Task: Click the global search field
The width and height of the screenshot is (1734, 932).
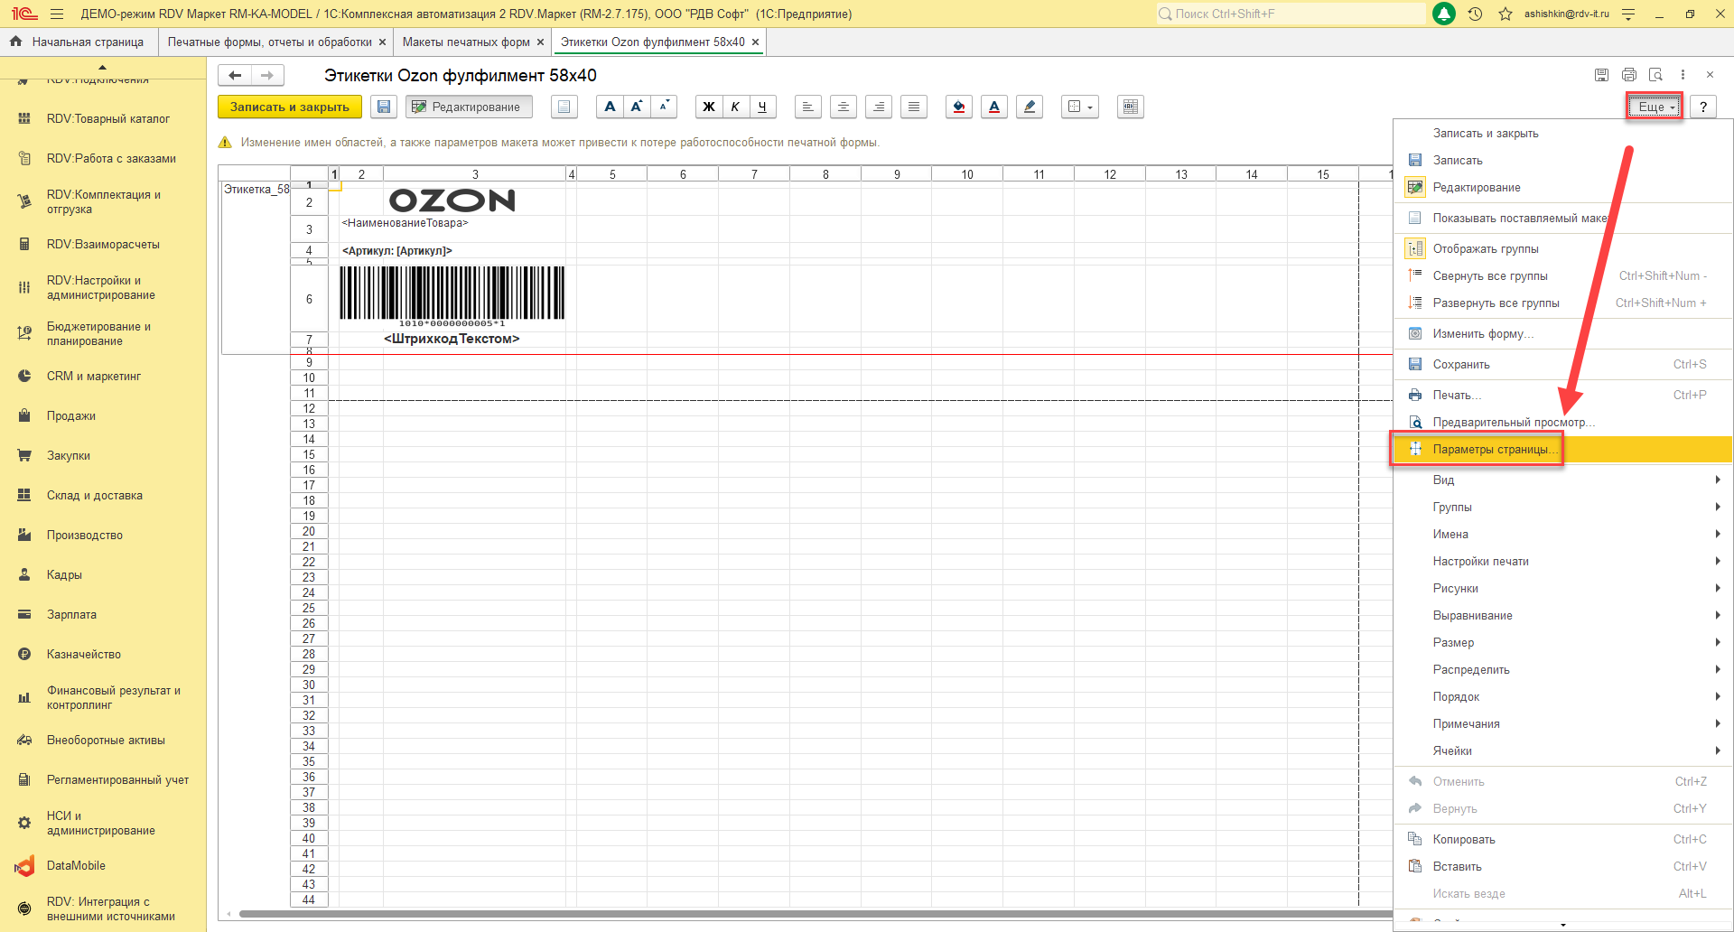Action: (x=1291, y=14)
